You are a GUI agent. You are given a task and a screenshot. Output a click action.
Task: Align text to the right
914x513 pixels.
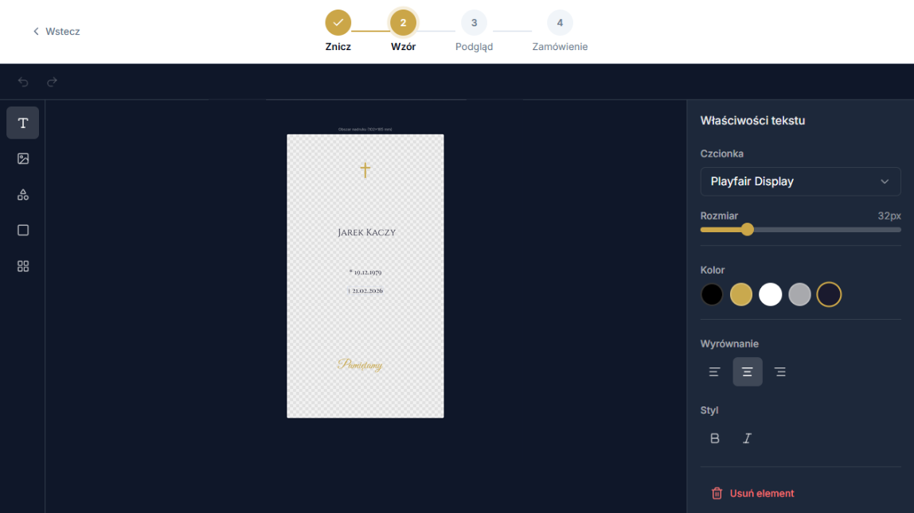pos(780,372)
